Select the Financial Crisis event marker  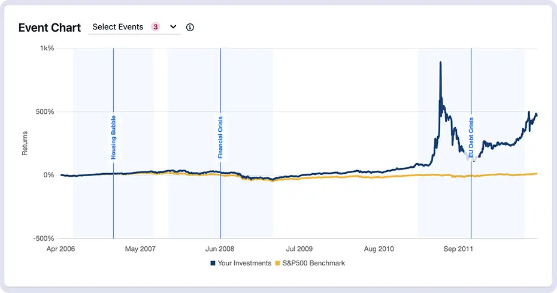(x=220, y=137)
